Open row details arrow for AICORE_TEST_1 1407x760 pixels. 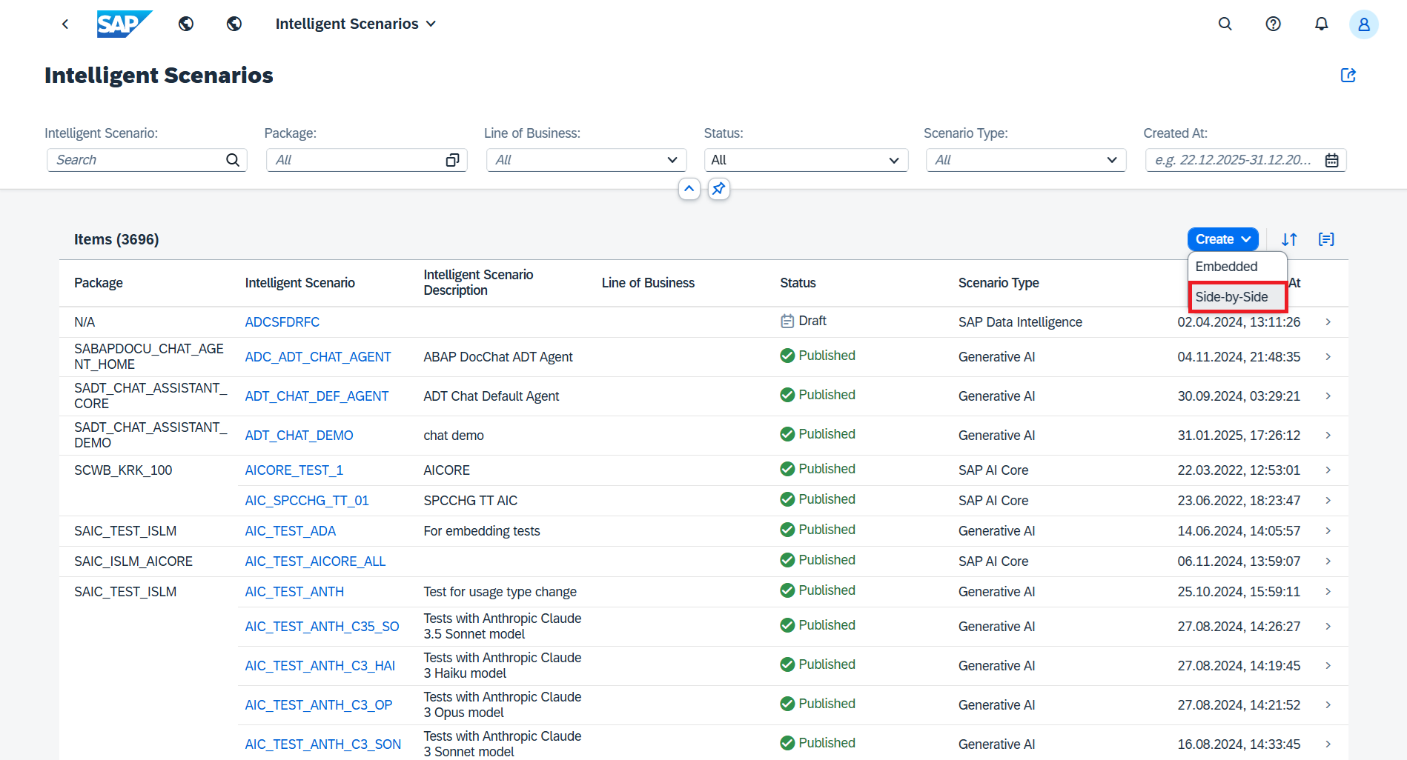pyautogui.click(x=1328, y=470)
